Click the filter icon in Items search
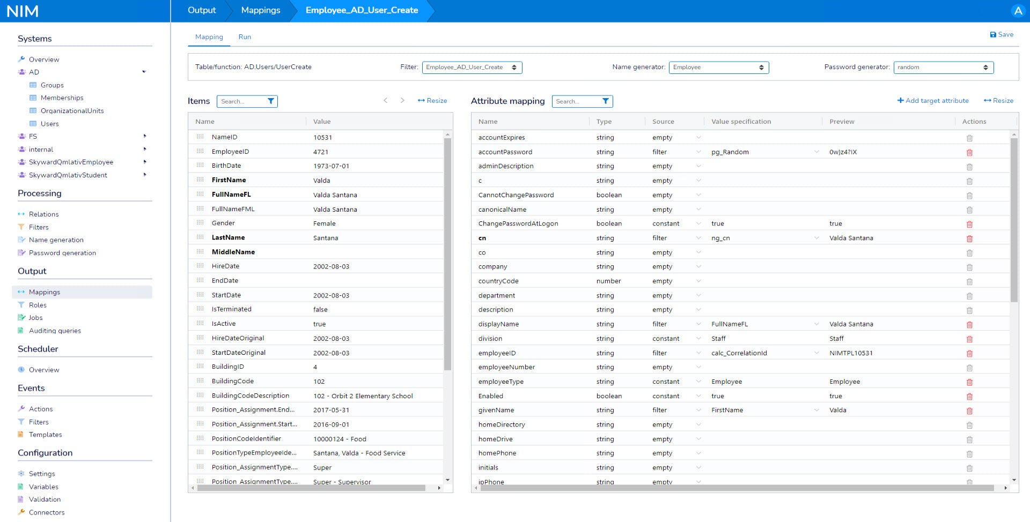1030x522 pixels. coord(271,101)
